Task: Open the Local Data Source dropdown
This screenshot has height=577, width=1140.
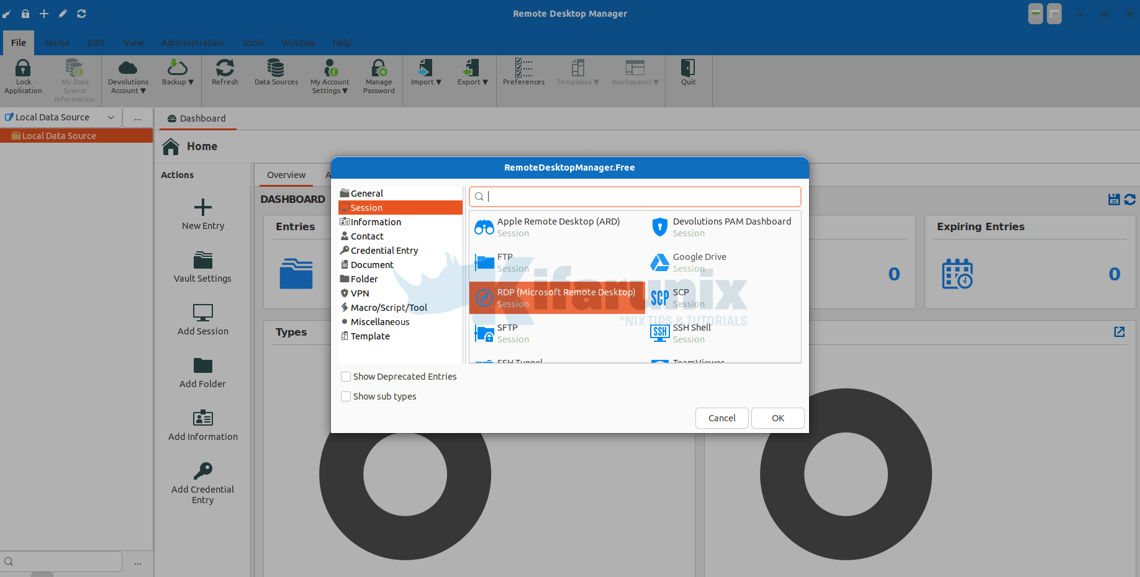Action: click(x=111, y=117)
